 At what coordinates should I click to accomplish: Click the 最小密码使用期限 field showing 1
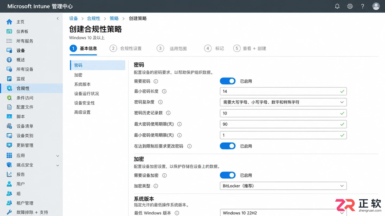(x=283, y=135)
